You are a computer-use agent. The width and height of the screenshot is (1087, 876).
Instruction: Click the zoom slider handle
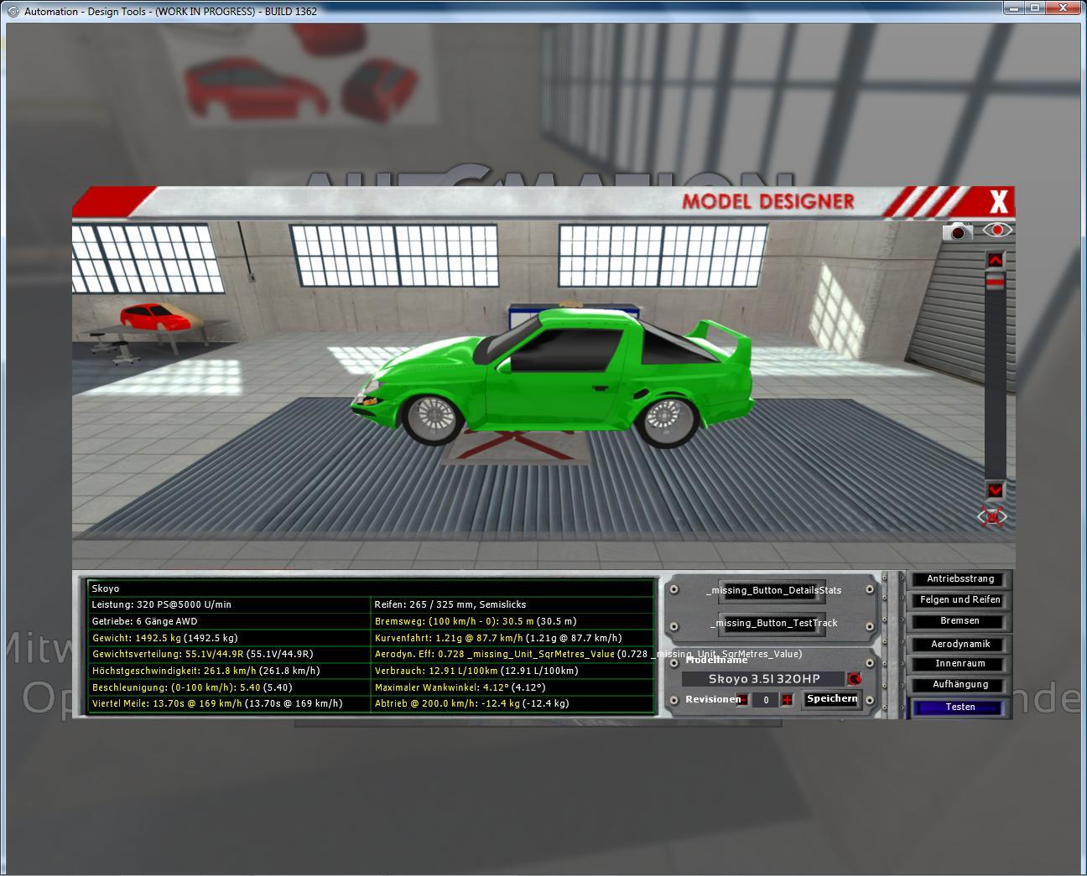click(x=995, y=283)
